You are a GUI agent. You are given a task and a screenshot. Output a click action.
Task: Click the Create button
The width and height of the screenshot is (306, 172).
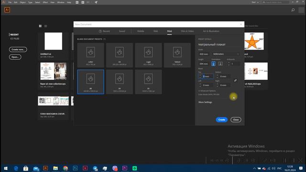[222, 120]
